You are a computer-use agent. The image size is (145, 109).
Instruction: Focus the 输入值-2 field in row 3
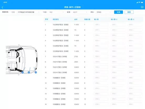tap(118, 35)
